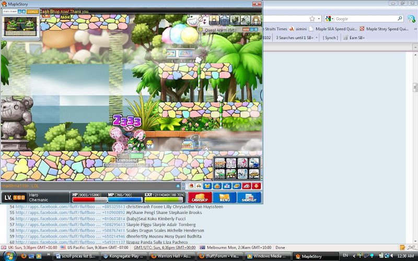Switch to Windows Media taskbar item

pyautogui.click(x=268, y=256)
